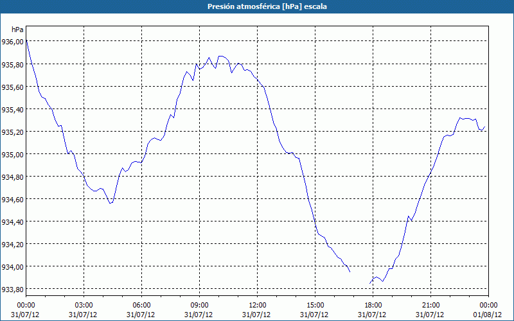Click the 00:00 time label dated 31/07/12
Viewport: 514px width, 321px height.
point(26,306)
